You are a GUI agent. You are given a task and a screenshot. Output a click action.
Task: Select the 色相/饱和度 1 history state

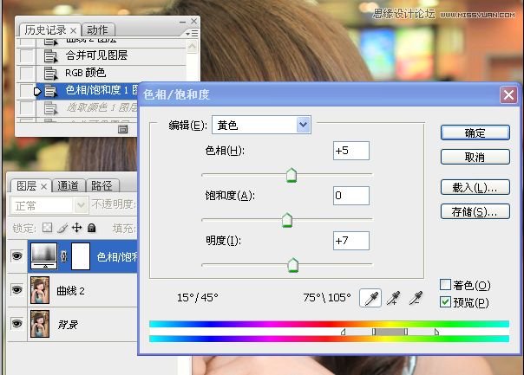[87, 90]
